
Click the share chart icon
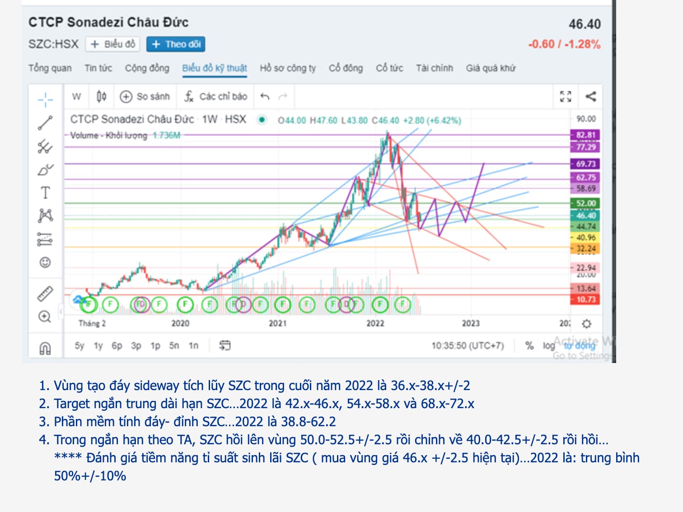(591, 96)
